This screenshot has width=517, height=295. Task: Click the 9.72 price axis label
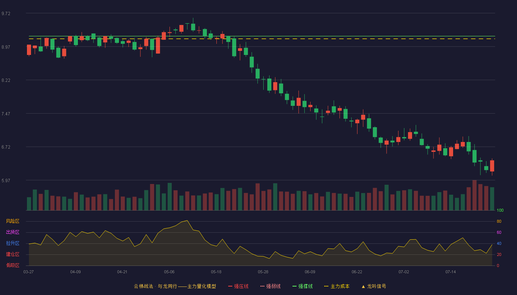(6, 13)
